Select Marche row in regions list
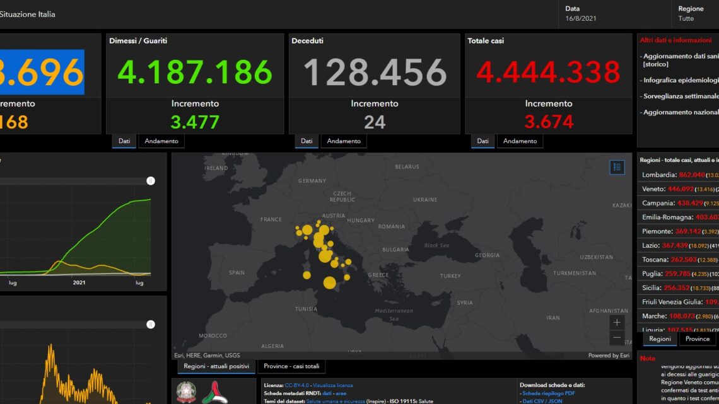The height and width of the screenshot is (404, 719). [679, 316]
